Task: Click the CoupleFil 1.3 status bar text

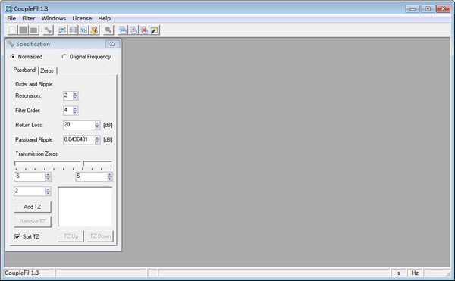Action: (x=22, y=273)
